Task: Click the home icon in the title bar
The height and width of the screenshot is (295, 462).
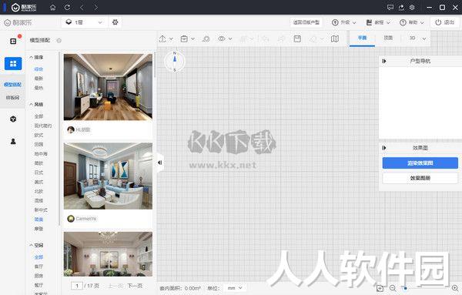Action: (x=52, y=8)
